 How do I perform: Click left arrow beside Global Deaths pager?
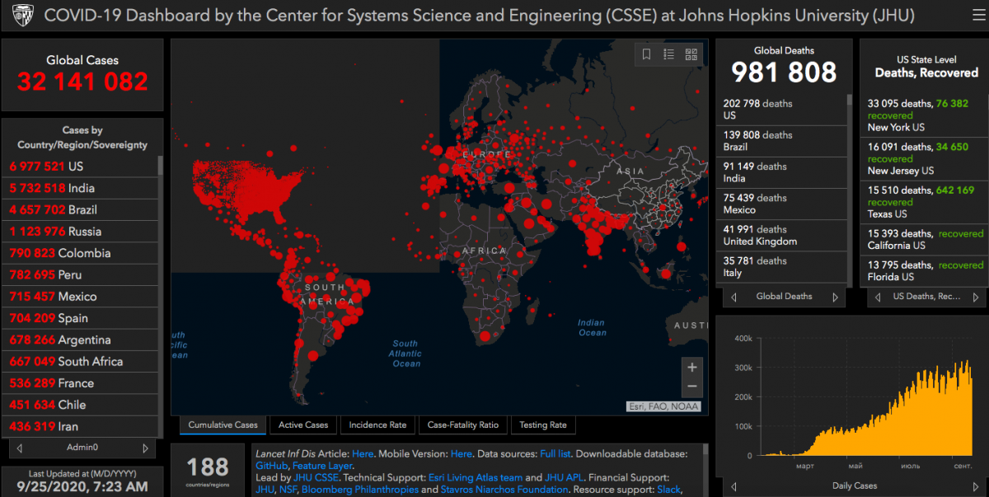point(733,297)
